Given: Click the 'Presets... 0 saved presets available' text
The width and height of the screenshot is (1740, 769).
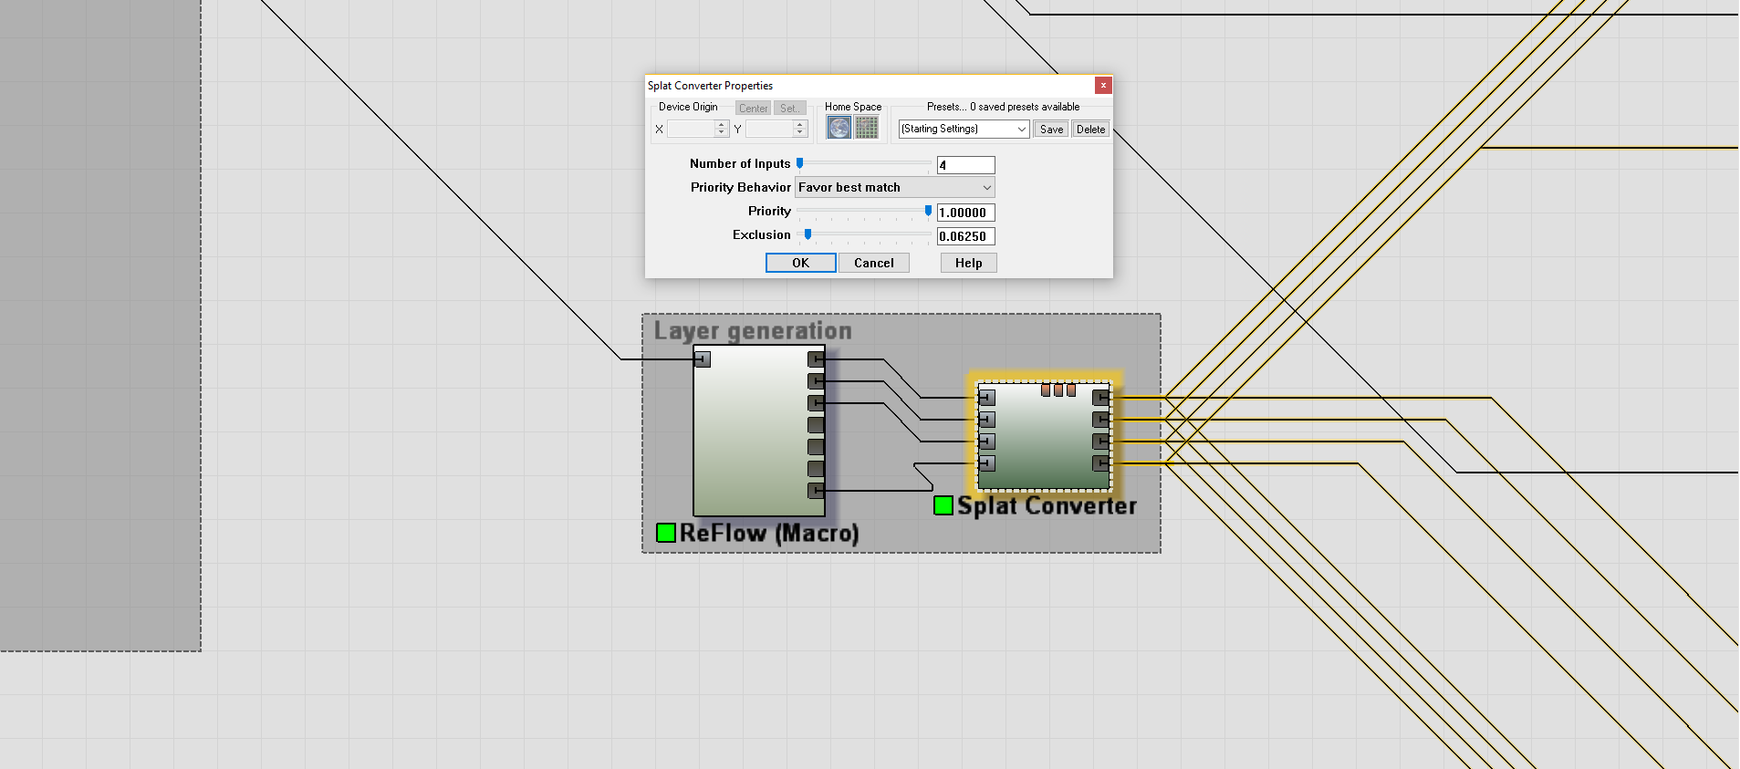Looking at the screenshot, I should tap(1003, 107).
